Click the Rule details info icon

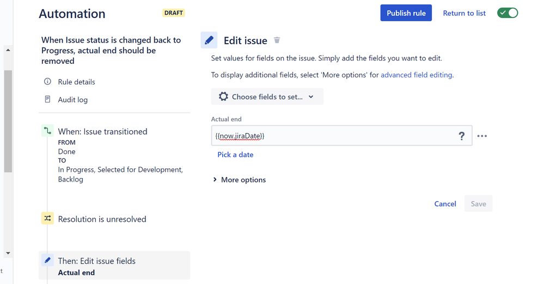click(47, 82)
